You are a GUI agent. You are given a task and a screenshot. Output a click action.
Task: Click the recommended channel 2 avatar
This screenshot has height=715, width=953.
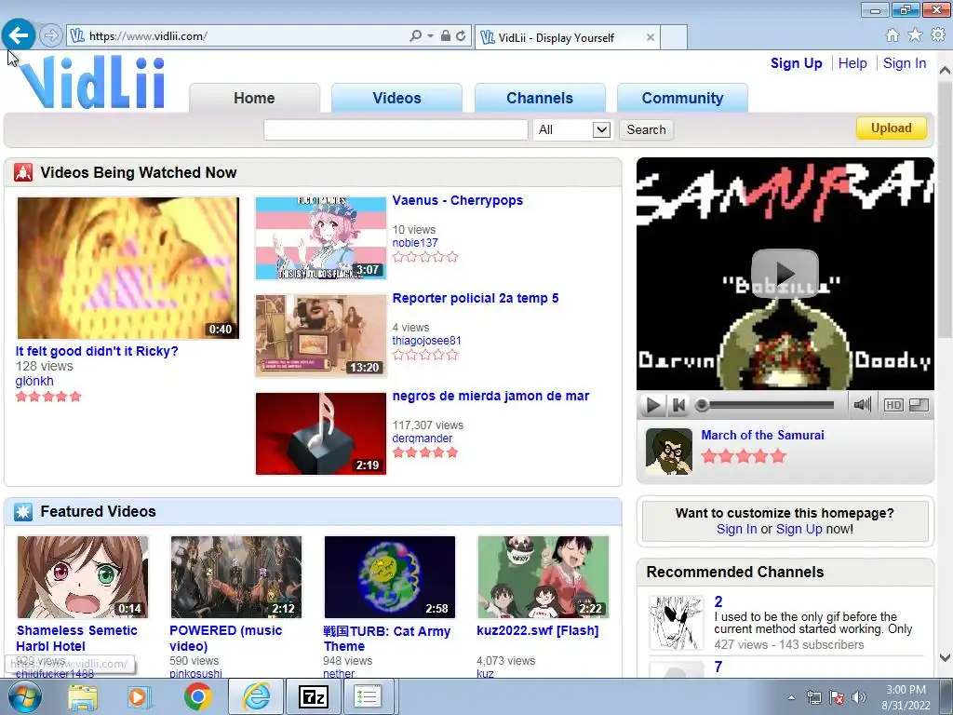677,623
